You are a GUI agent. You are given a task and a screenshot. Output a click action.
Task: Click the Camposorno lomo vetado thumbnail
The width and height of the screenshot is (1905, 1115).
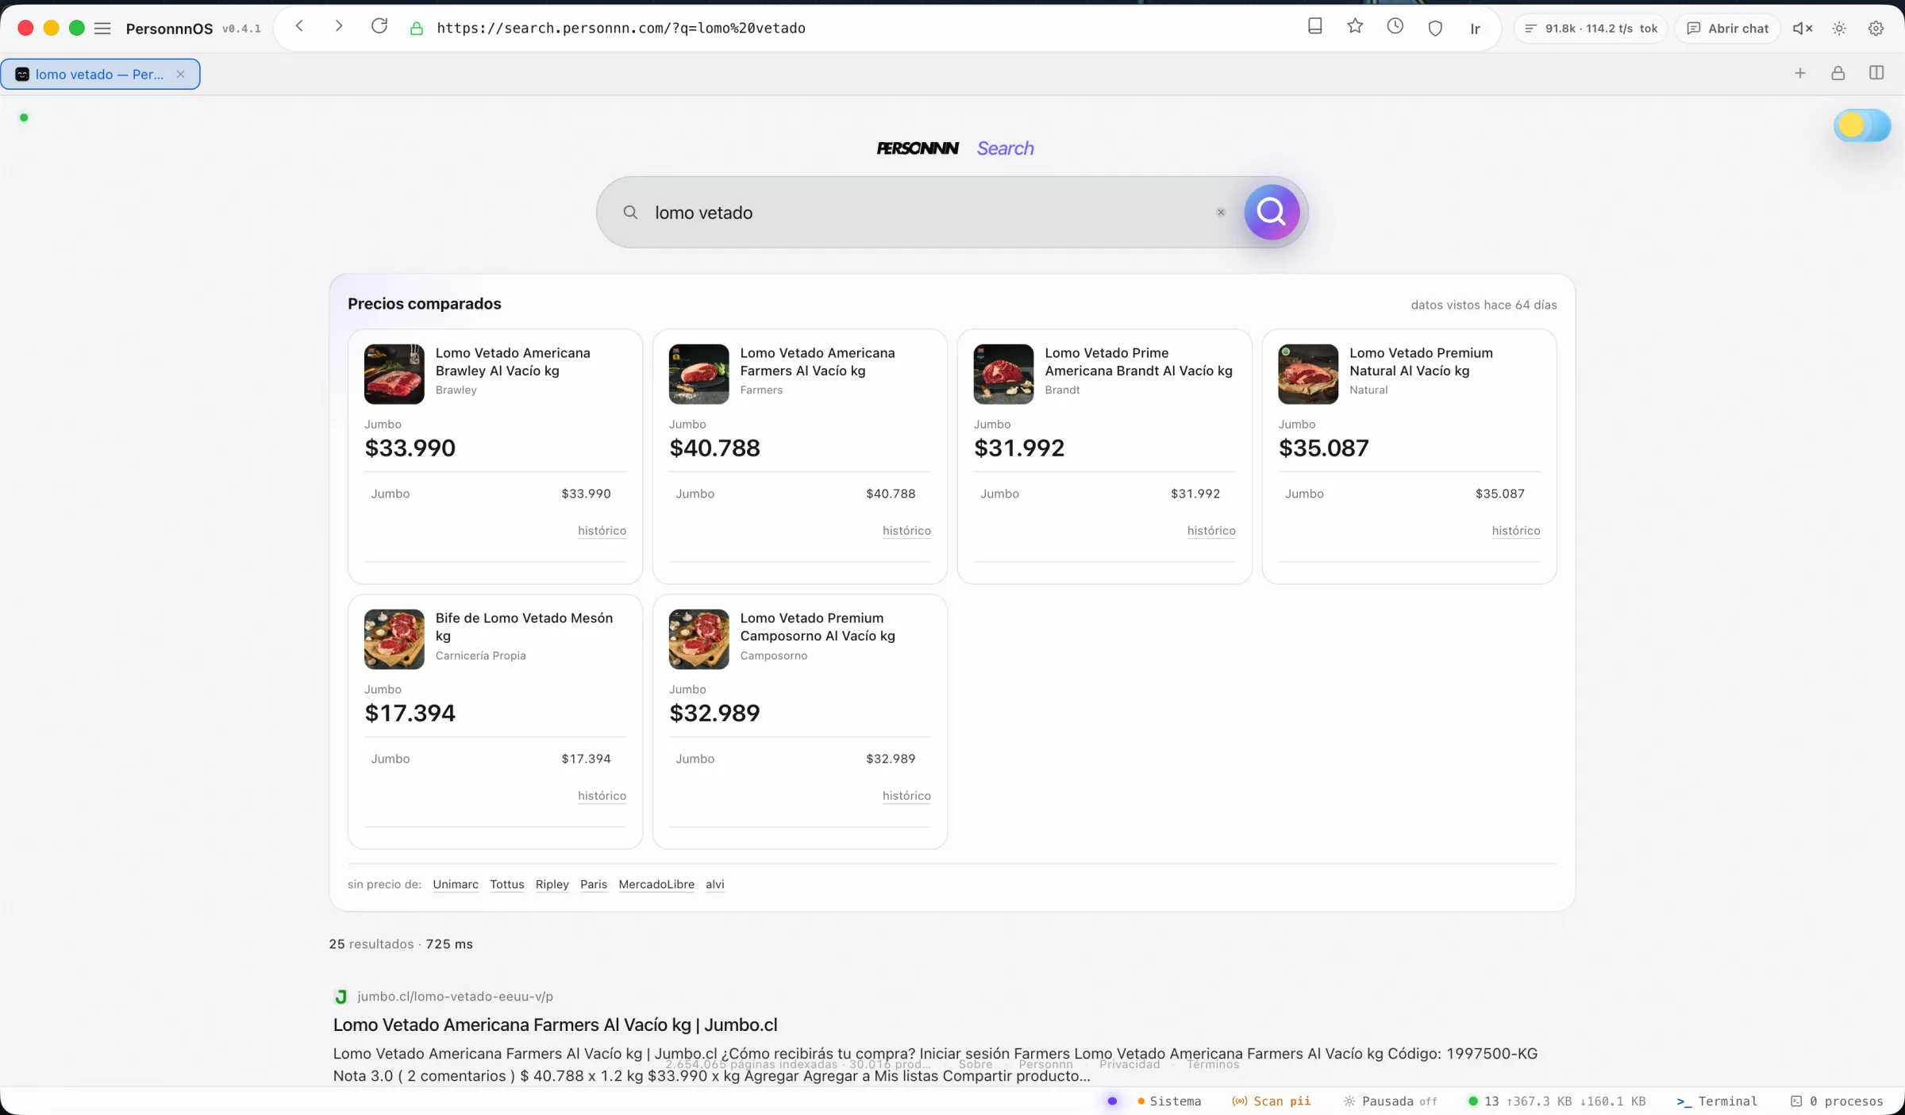tap(698, 639)
